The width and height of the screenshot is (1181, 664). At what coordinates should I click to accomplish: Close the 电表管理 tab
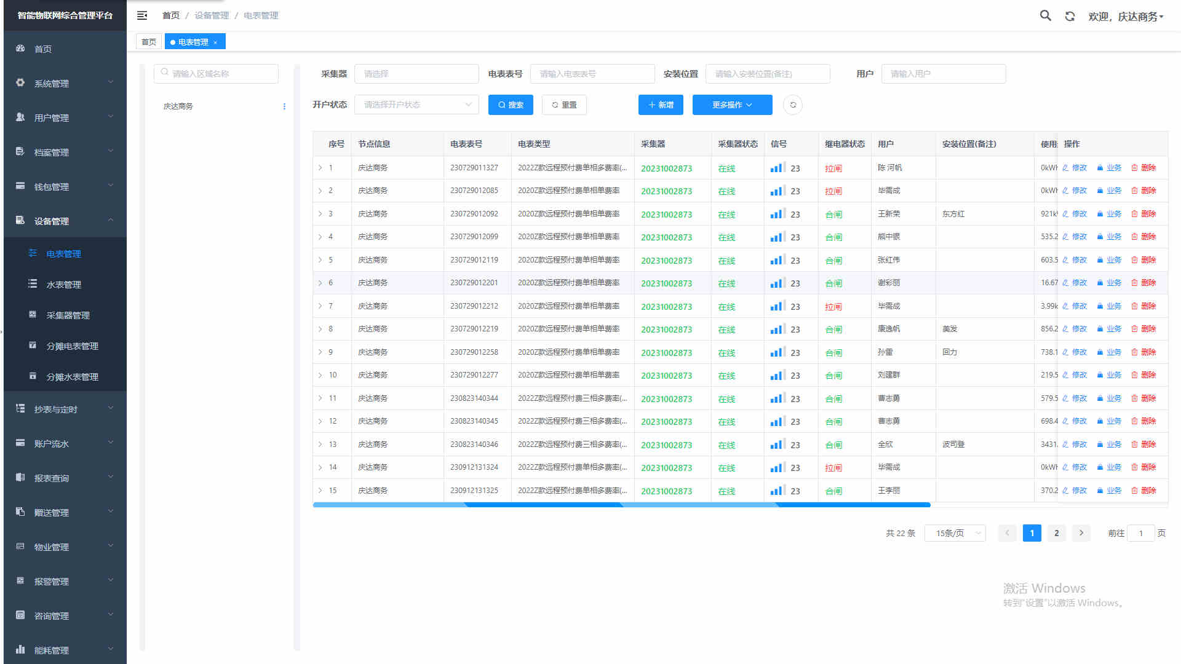[215, 42]
